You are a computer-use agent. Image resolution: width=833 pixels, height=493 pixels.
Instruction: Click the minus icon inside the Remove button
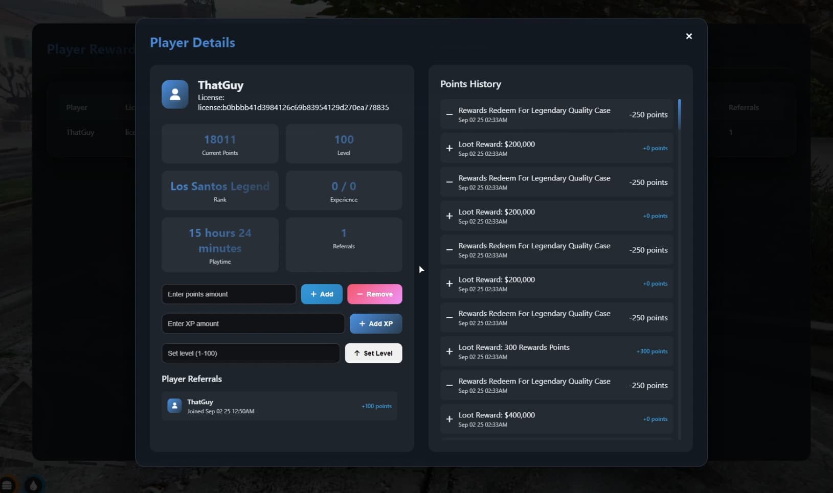(359, 294)
